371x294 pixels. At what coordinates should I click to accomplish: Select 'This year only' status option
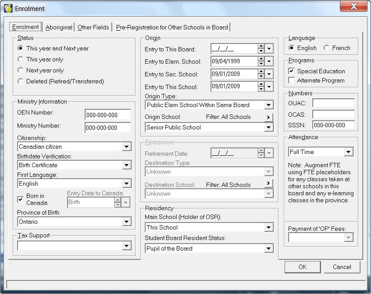pos(21,59)
